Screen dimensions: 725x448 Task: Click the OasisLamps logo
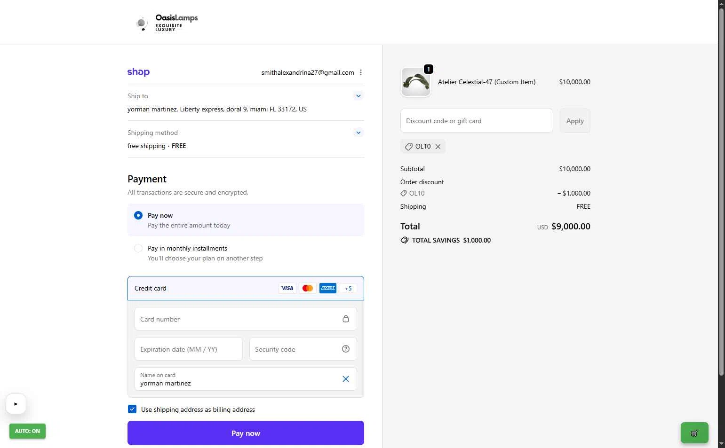(167, 23)
